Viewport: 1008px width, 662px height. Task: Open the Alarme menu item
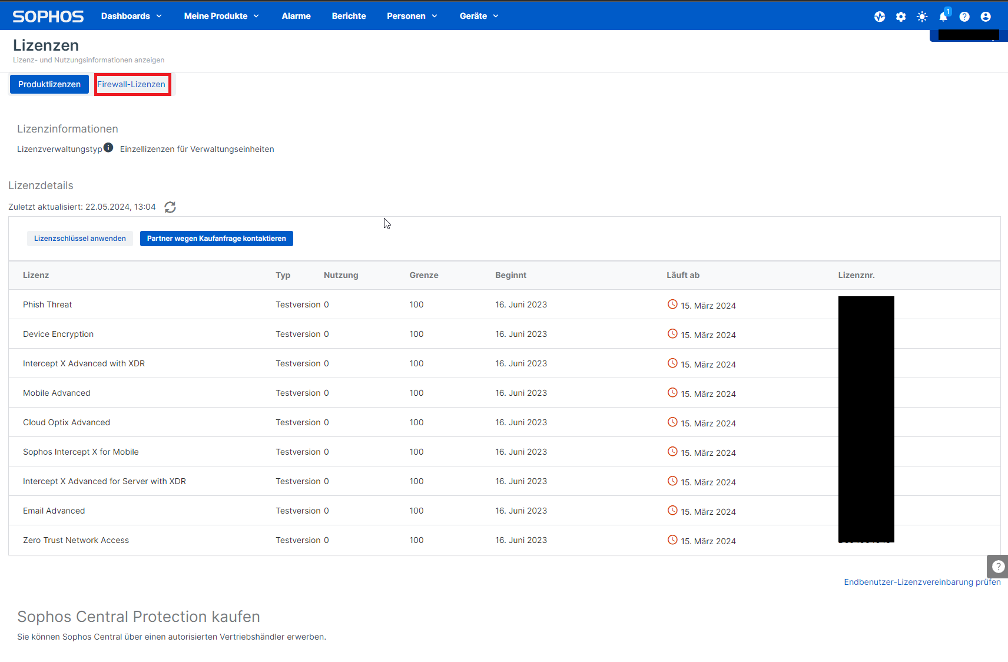click(296, 16)
